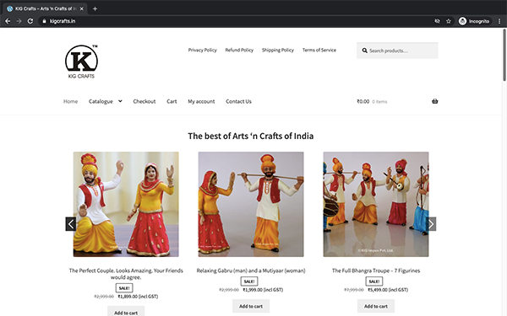Open the Contact Us page
Screen dimensions: 507x316
[238, 101]
